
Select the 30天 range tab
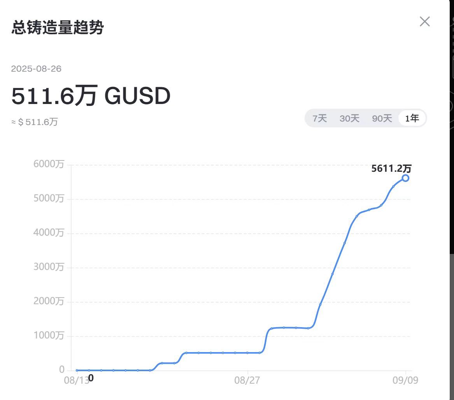point(349,118)
